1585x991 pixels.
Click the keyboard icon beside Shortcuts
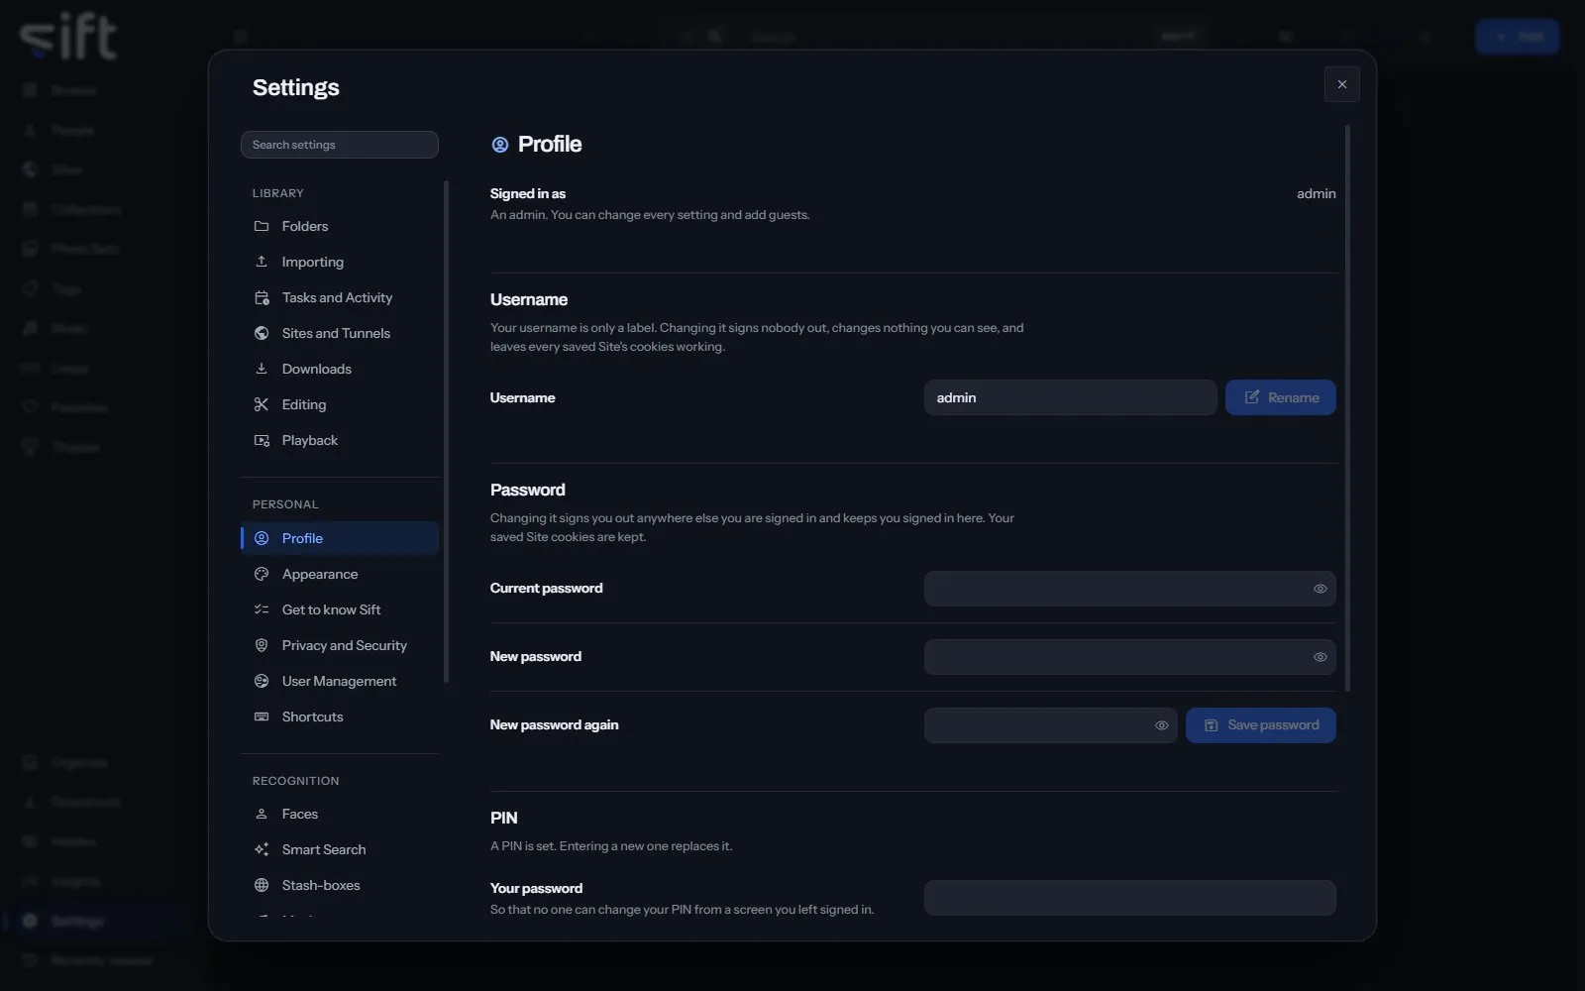tap(262, 716)
